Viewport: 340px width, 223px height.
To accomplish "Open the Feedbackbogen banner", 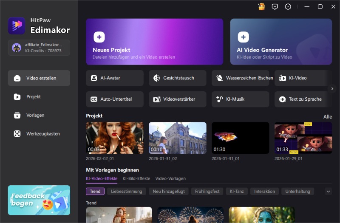I will coord(39,200).
